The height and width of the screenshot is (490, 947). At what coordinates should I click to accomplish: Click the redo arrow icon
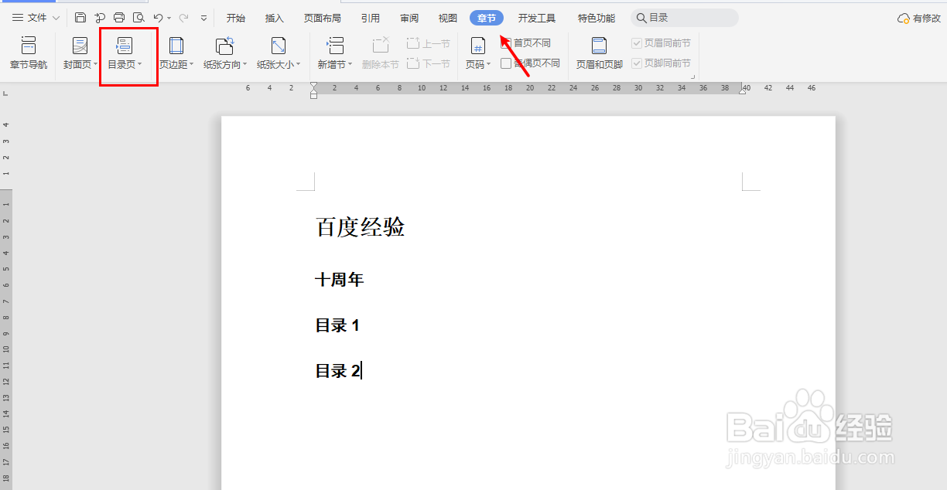point(184,18)
